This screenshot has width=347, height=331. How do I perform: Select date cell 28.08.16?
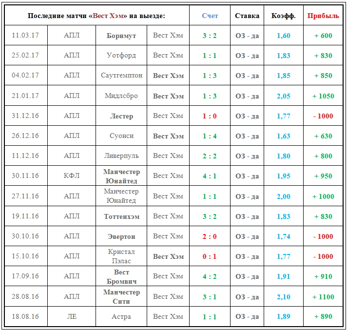coord(25,296)
